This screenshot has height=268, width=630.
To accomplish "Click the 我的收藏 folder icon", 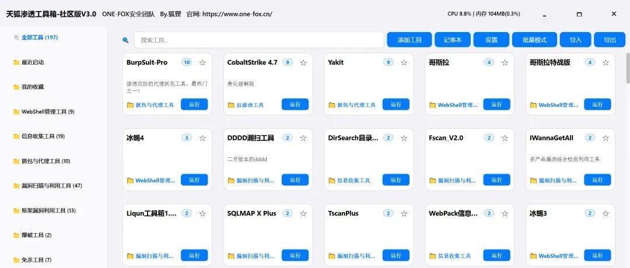I will [x=16, y=87].
